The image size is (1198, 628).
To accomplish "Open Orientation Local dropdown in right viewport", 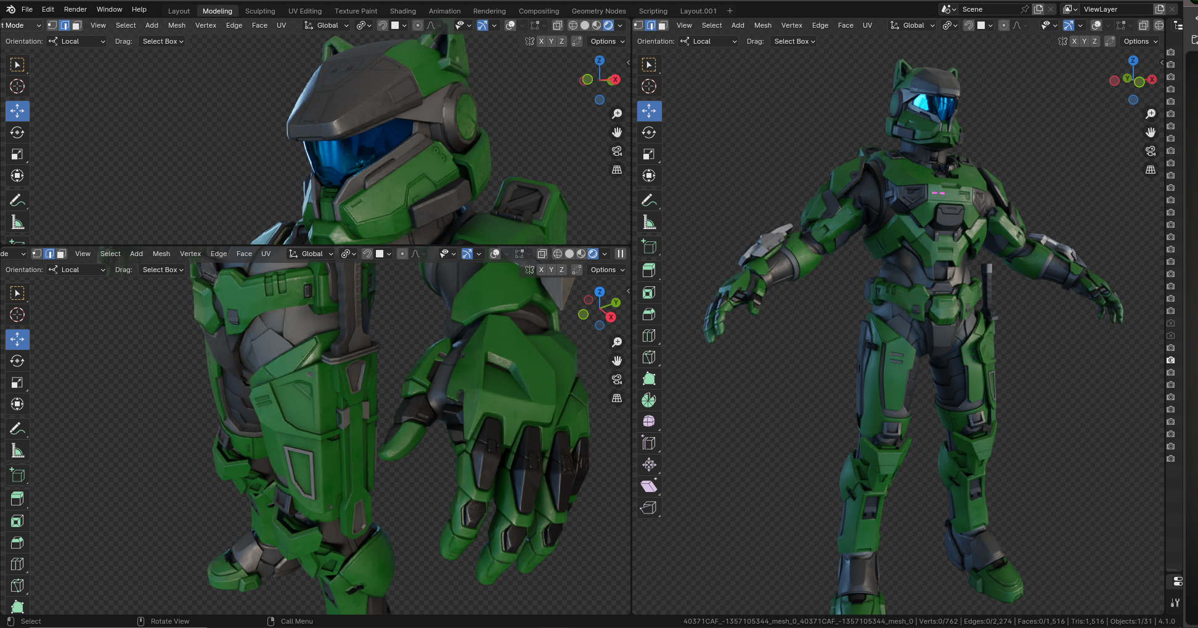I will (709, 41).
